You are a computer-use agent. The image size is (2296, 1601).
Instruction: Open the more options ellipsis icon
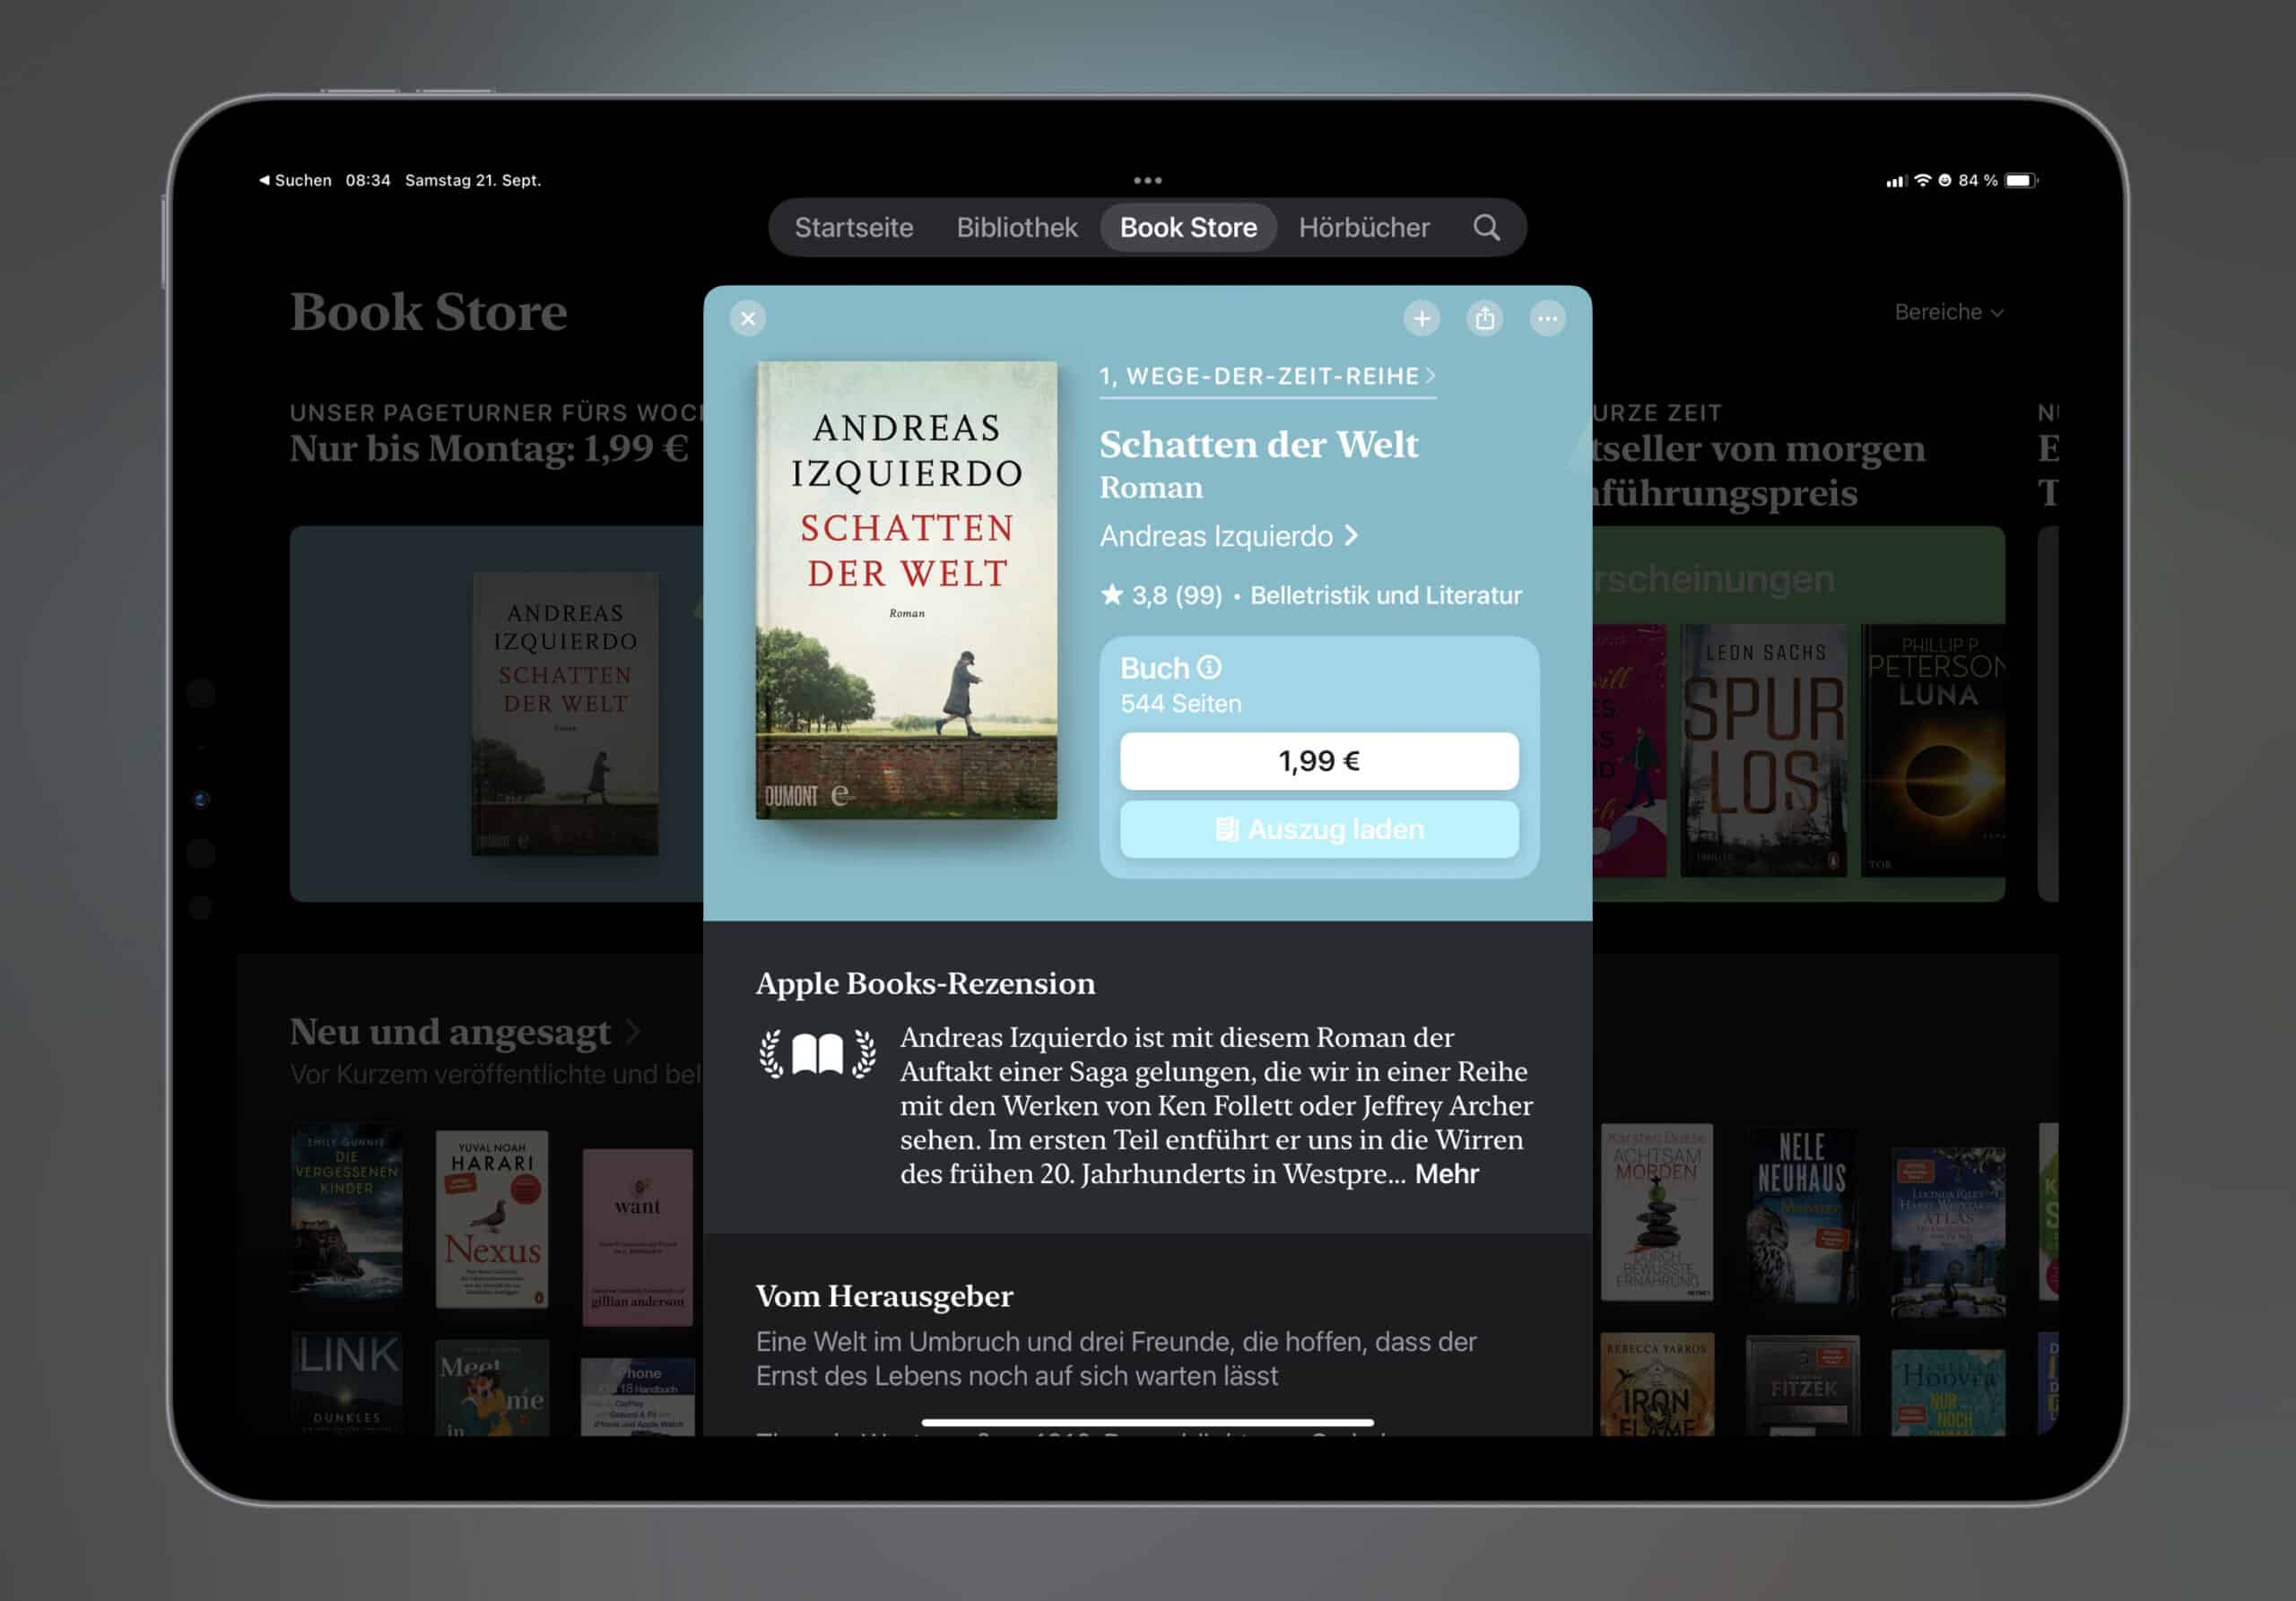1547,319
